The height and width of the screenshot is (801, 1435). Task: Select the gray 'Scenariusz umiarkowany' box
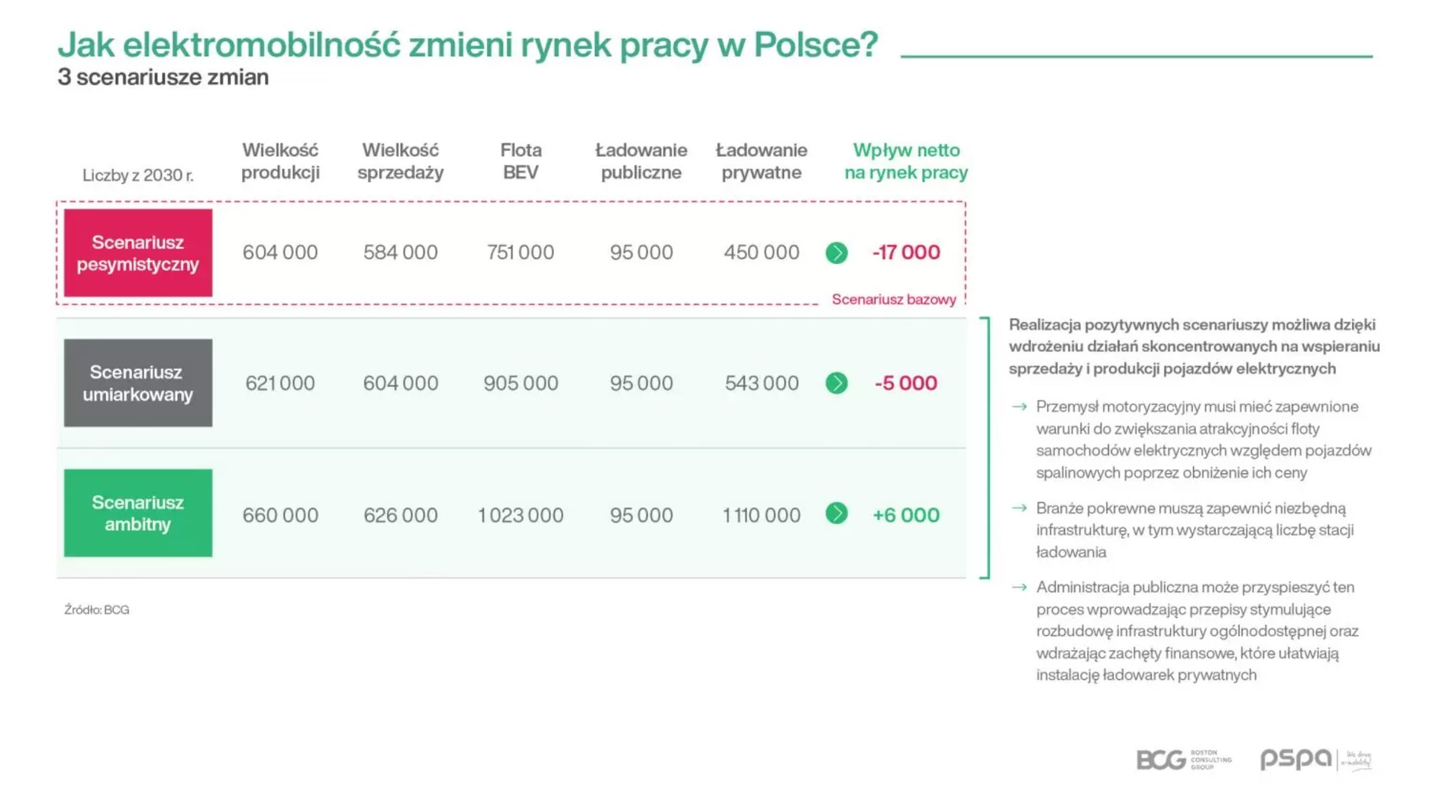coord(138,383)
